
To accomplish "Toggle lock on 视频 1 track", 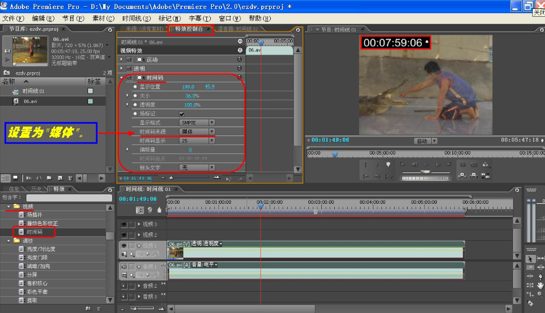I will (x=132, y=245).
